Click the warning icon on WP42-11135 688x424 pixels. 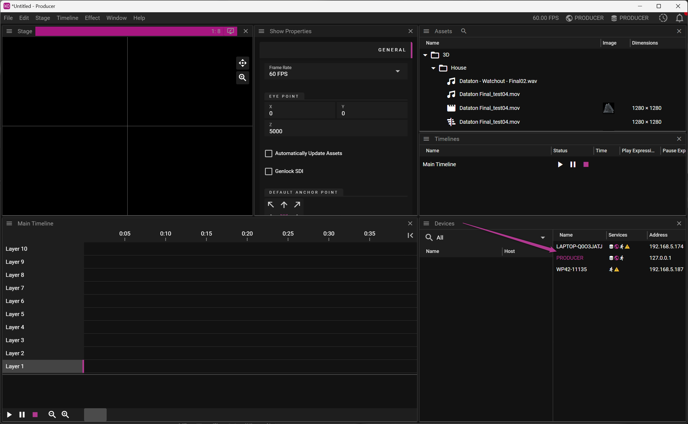[616, 270]
